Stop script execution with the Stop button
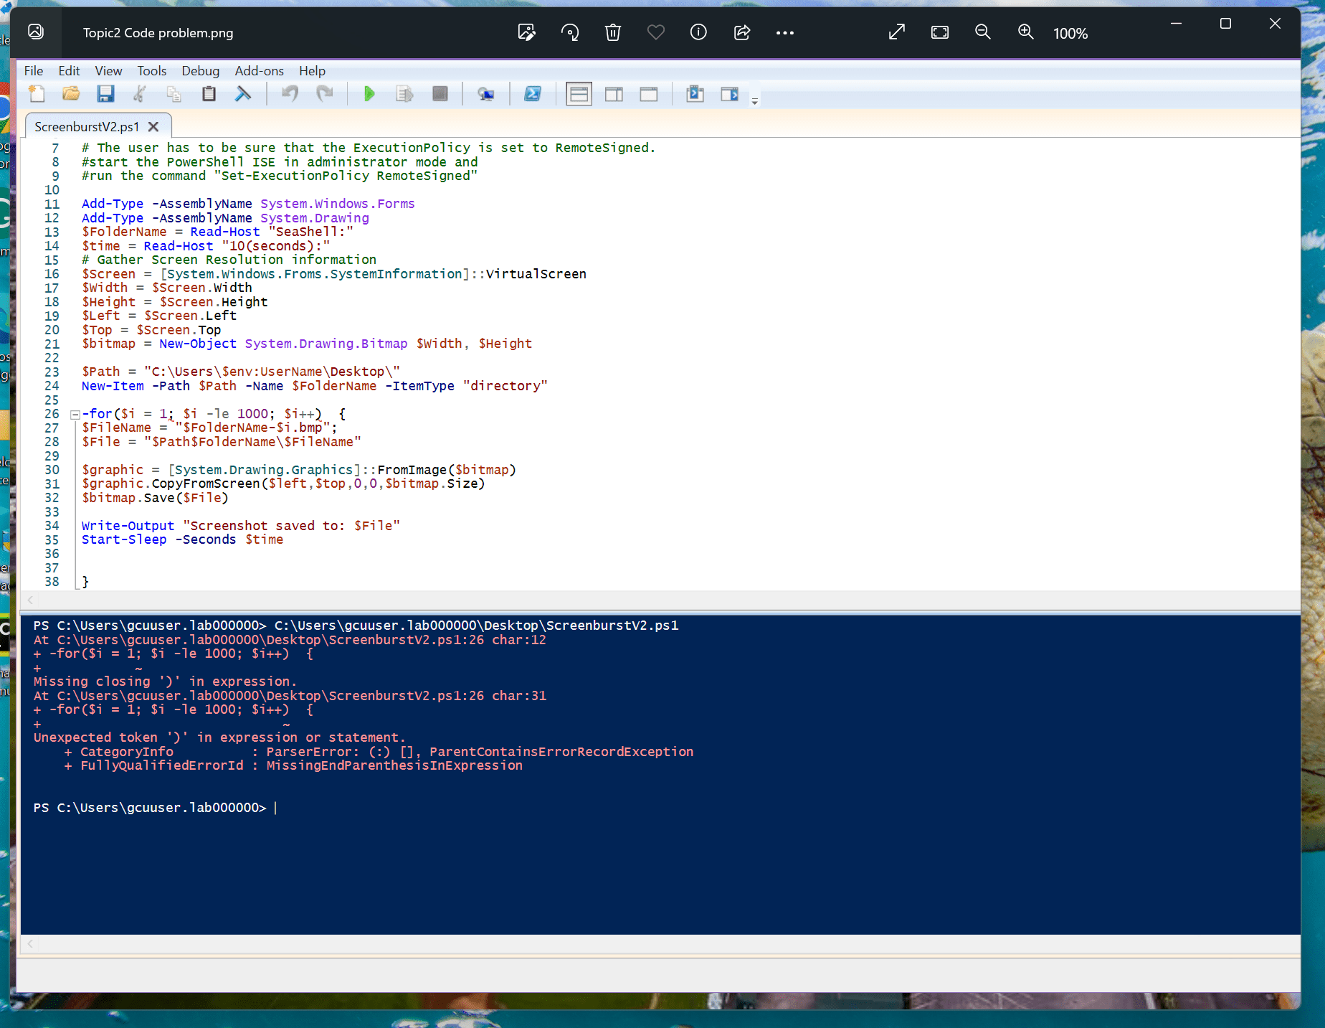1325x1028 pixels. pos(440,93)
